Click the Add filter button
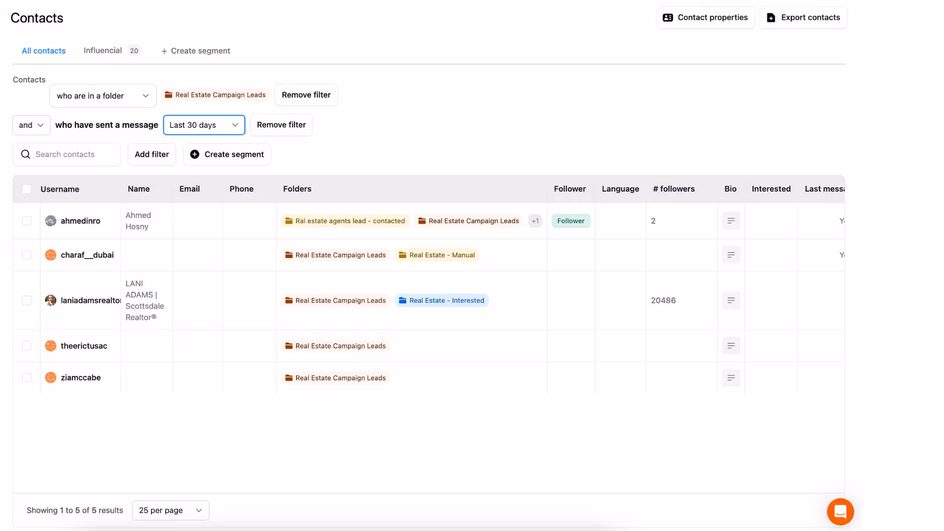944x531 pixels. 151,154
